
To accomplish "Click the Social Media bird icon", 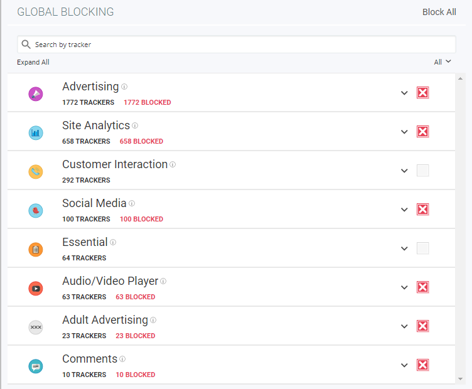I will (x=36, y=211).
